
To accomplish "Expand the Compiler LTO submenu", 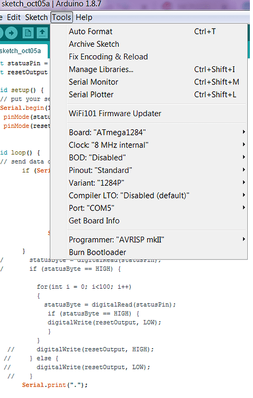I will pos(157,195).
